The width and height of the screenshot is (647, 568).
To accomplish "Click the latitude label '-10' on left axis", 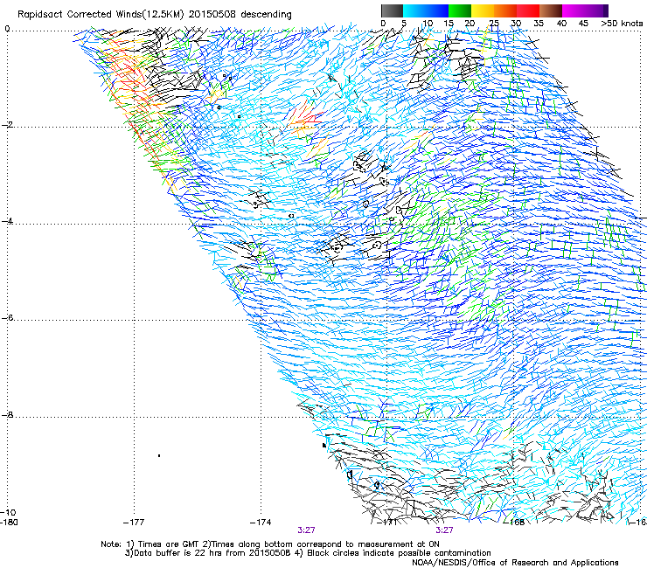I will (x=8, y=512).
